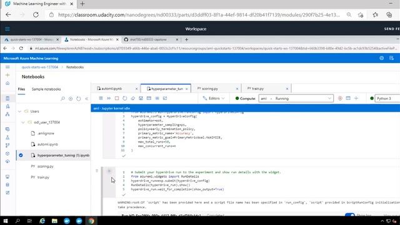The image size is (400, 225).
Task: Switch to the automl.ipynb editor tab
Action: coord(111,89)
